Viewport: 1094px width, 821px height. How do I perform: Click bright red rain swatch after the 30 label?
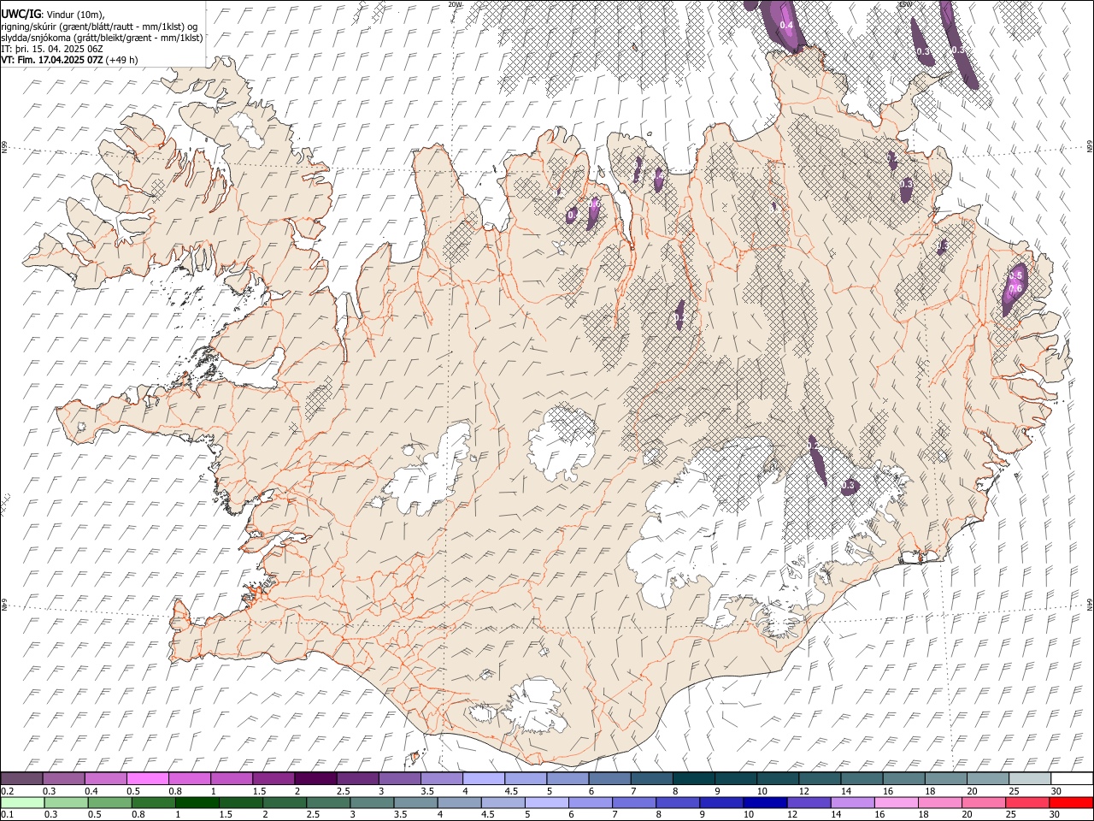tap(1070, 802)
